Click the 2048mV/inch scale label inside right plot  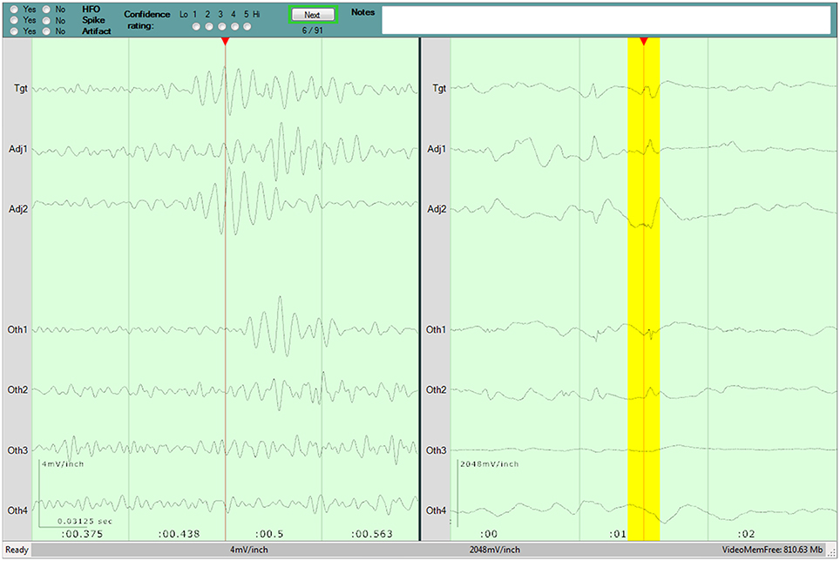(490, 464)
